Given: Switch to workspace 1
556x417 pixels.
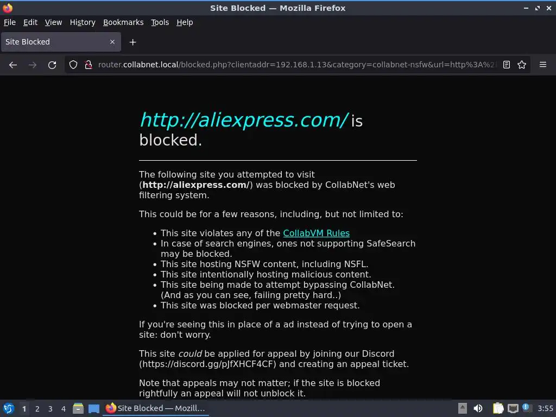Looking at the screenshot, I should coord(24,409).
